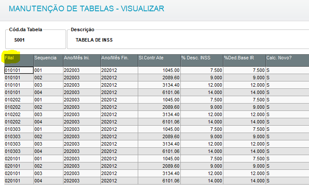This screenshot has height=185, width=309.
Task: Click 3134.40 in Filial 010101 sequence 003 row
Action: 159,85
